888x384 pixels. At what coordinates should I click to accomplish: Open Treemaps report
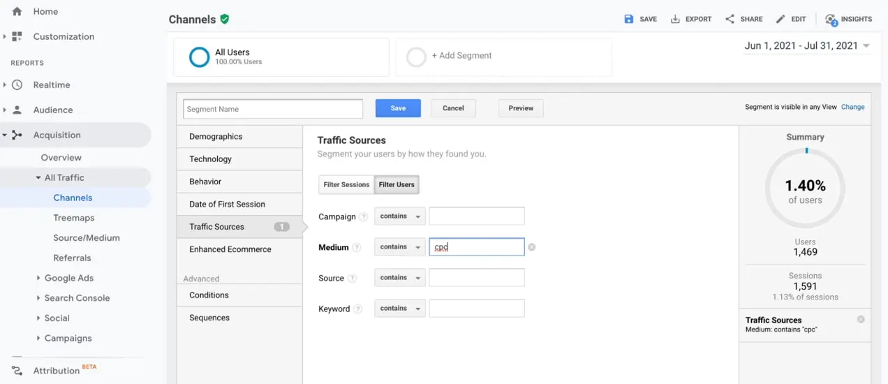pyautogui.click(x=74, y=219)
